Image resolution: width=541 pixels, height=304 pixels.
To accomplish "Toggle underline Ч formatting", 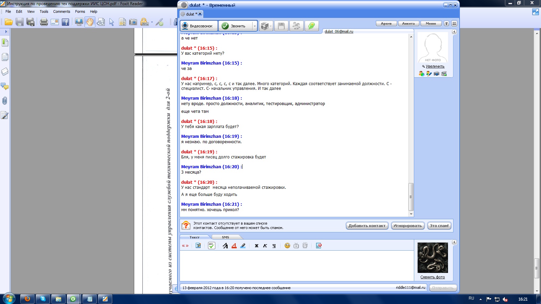I will [274, 246].
